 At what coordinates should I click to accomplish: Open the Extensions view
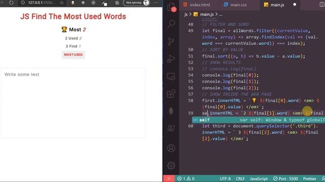point(171,94)
